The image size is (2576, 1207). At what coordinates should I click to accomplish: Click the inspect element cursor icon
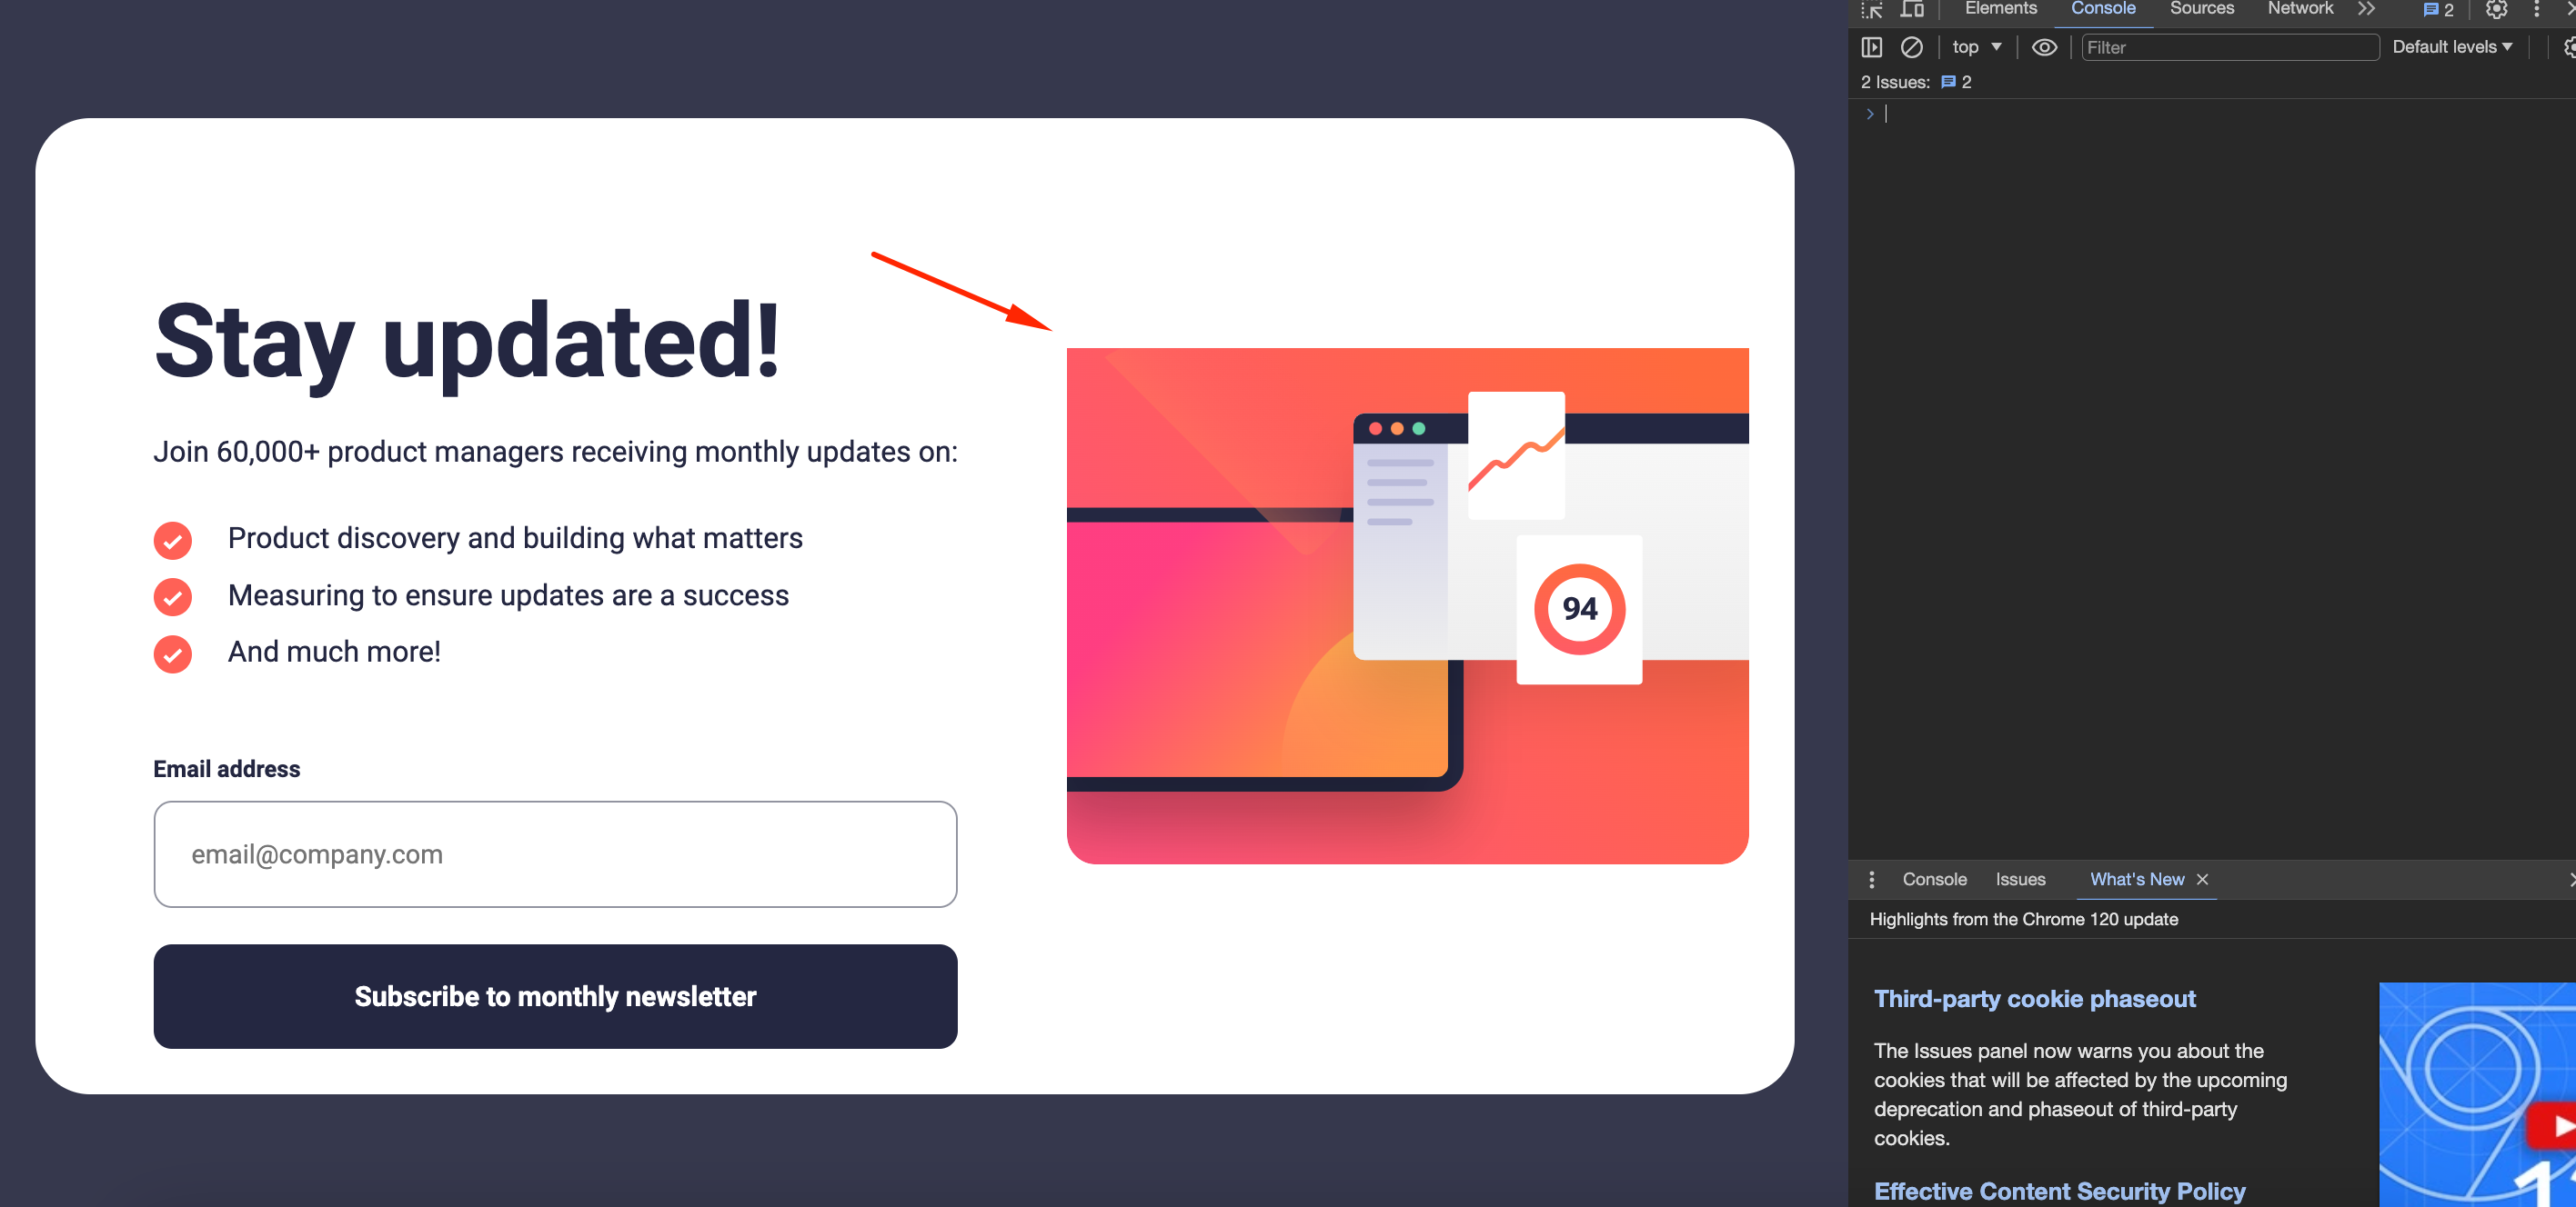[1868, 13]
